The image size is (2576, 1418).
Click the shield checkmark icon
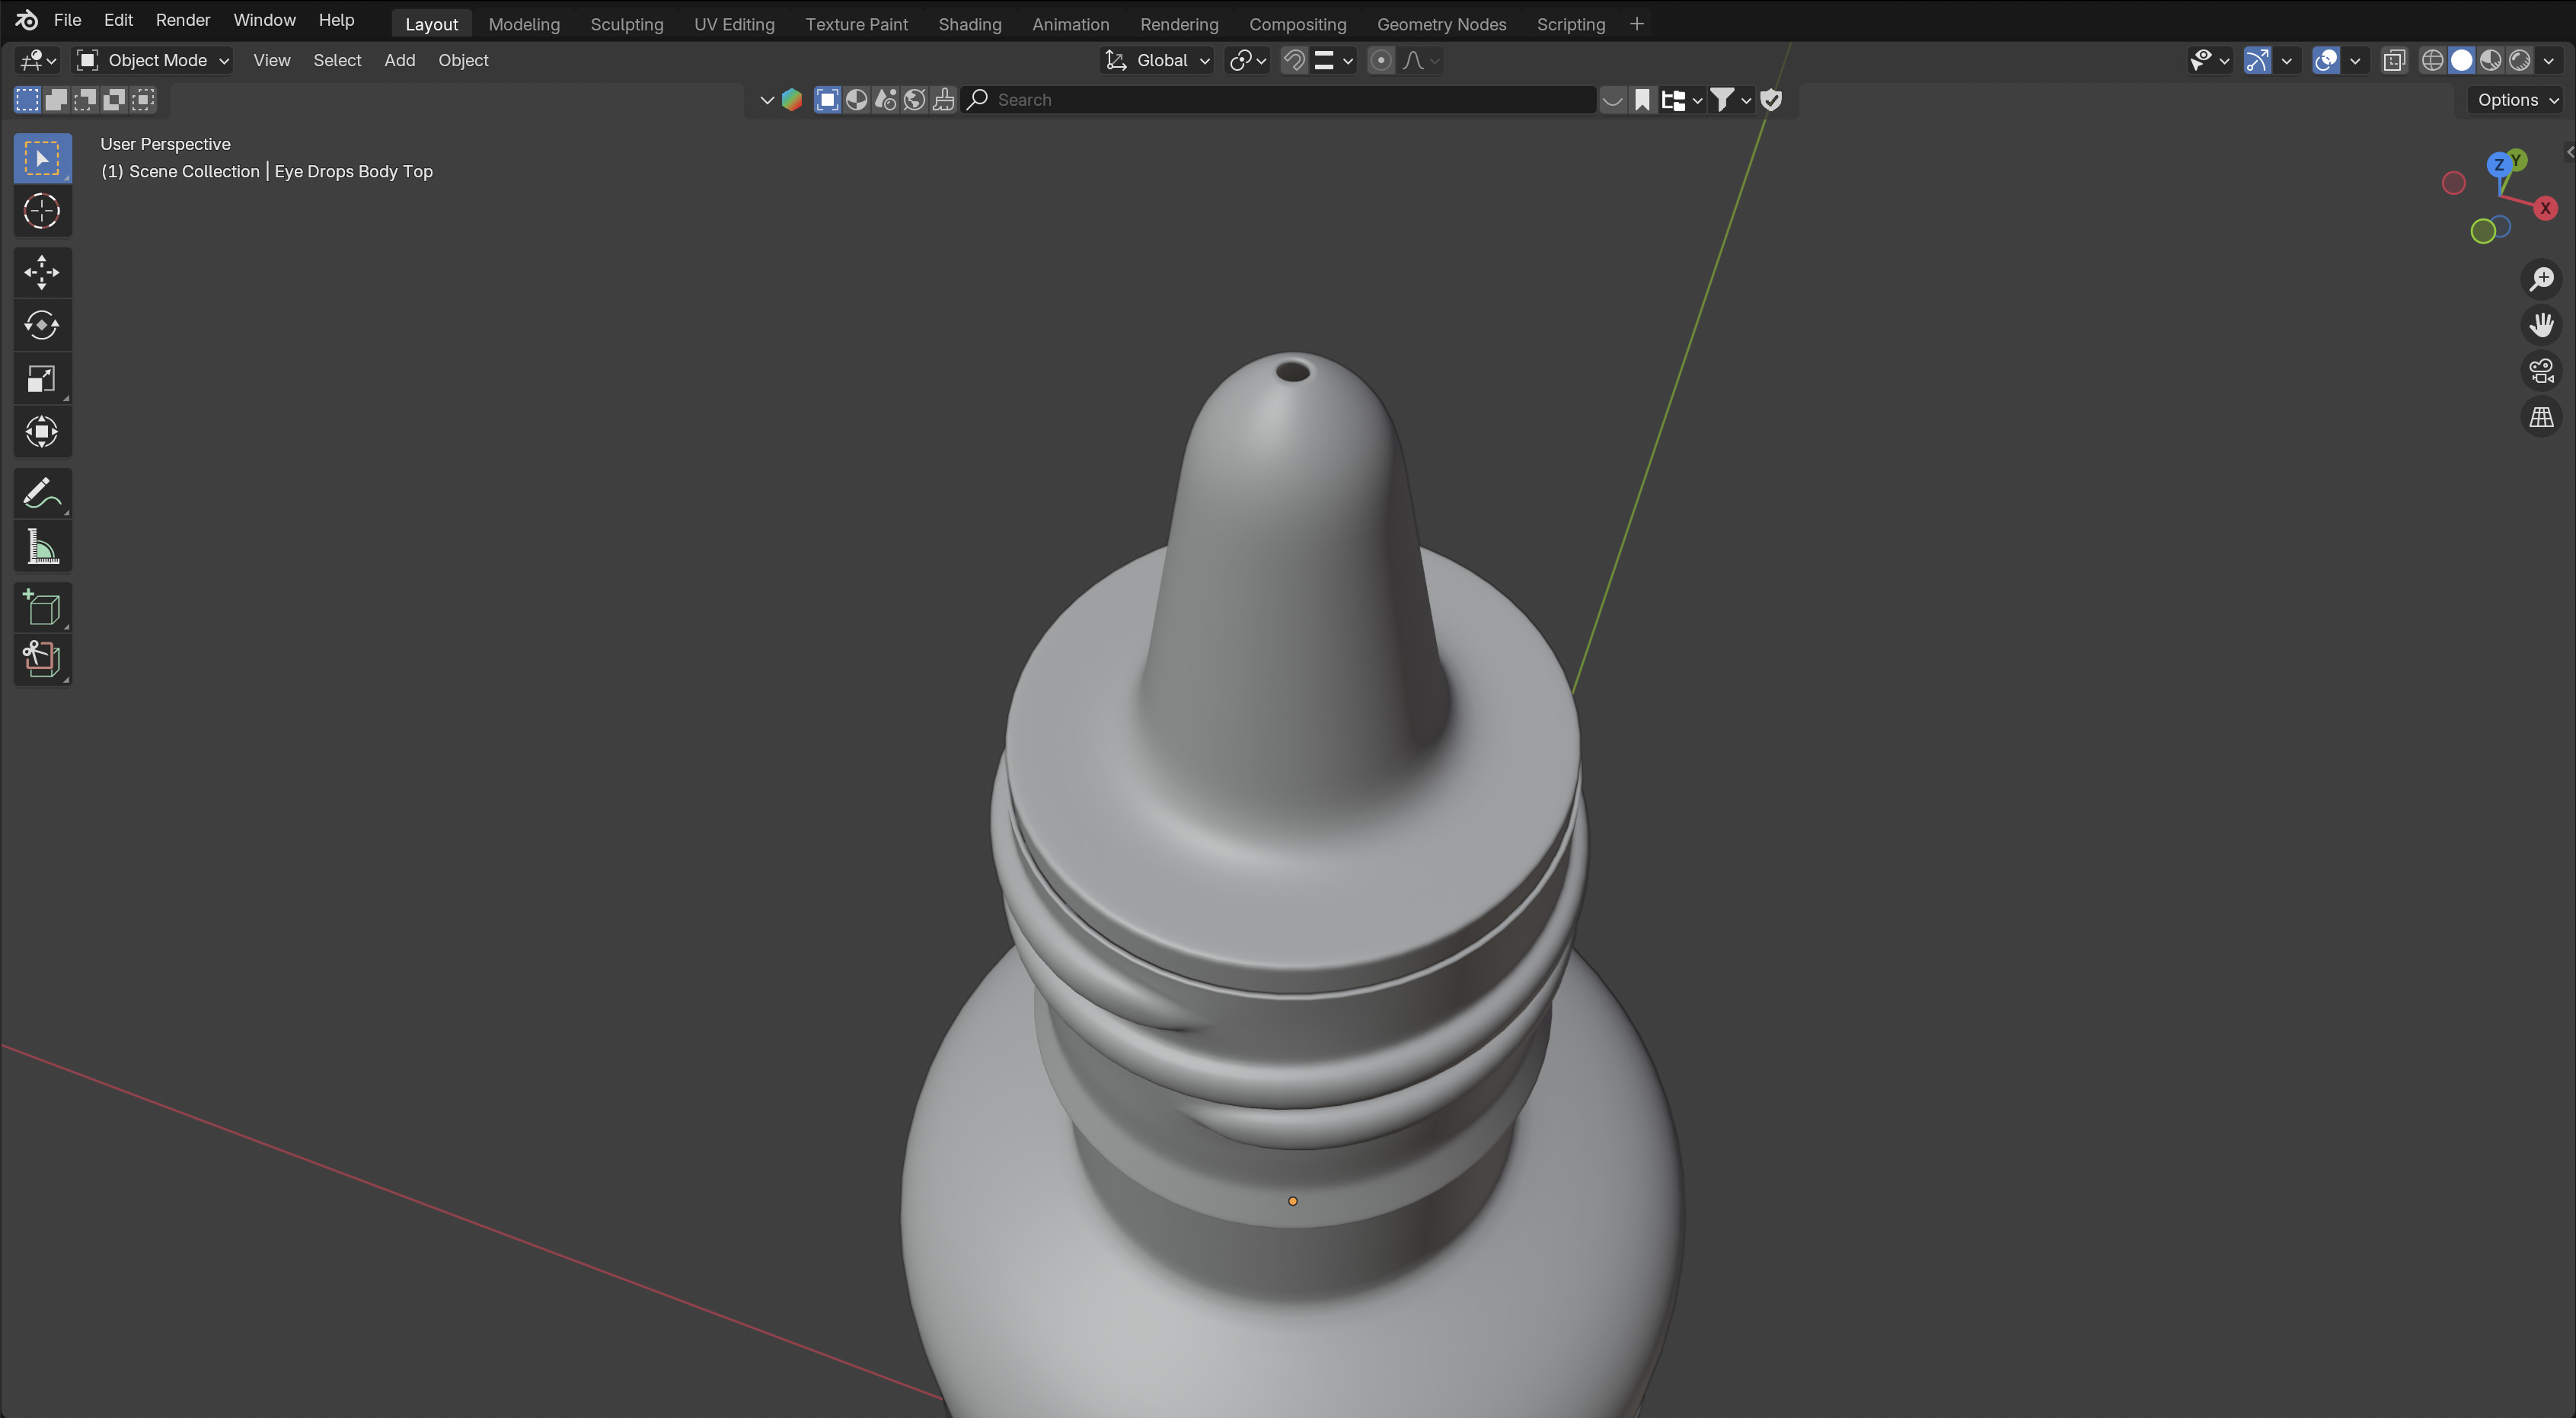pyautogui.click(x=1771, y=100)
